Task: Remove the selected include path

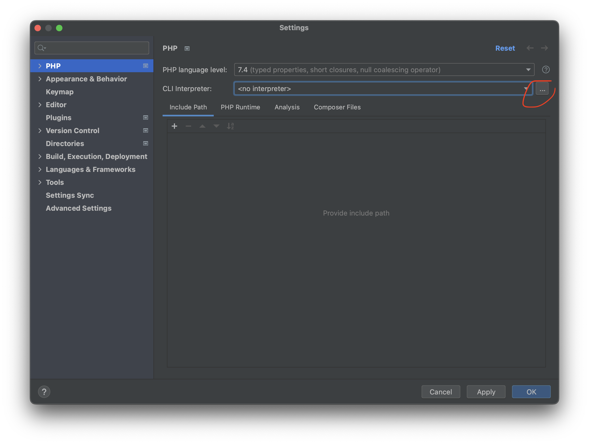Action: (x=188, y=126)
